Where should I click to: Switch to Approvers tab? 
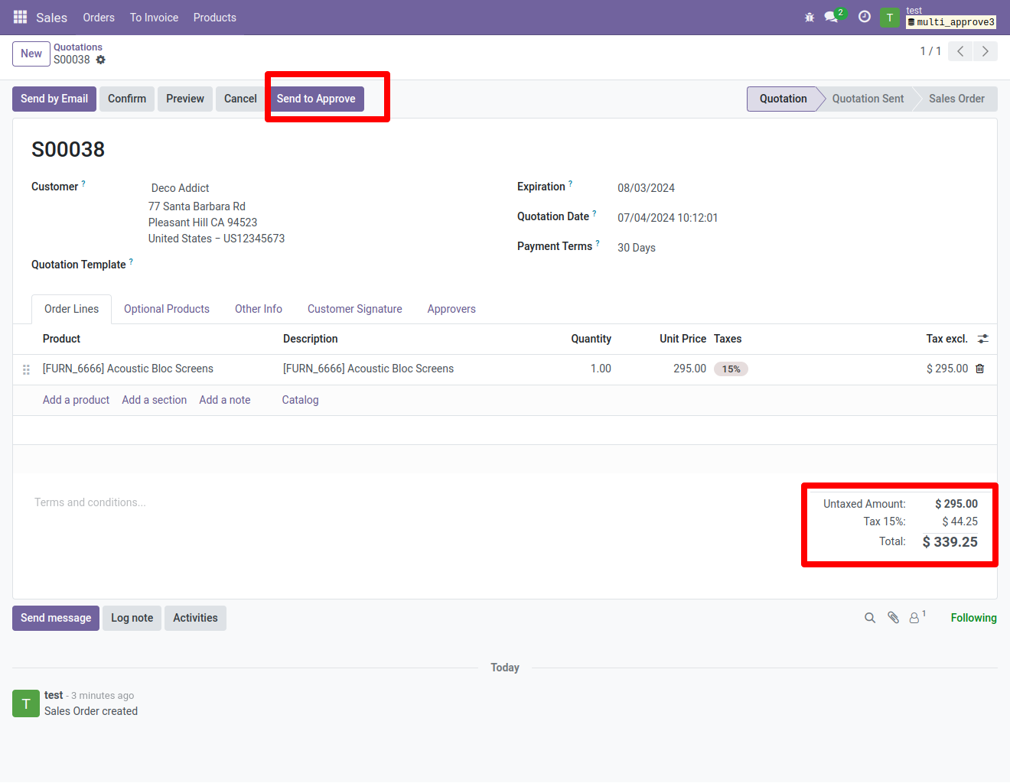pyautogui.click(x=451, y=309)
